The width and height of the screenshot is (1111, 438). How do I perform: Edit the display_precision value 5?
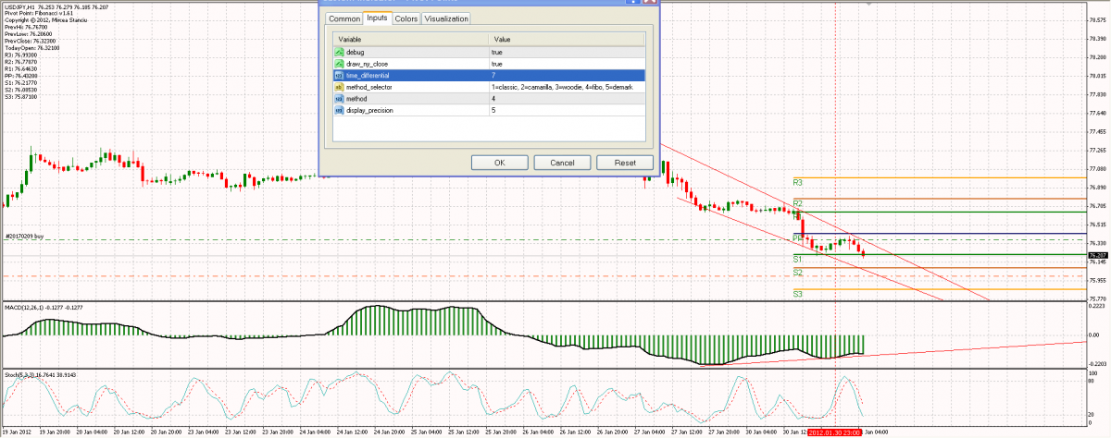(x=567, y=110)
